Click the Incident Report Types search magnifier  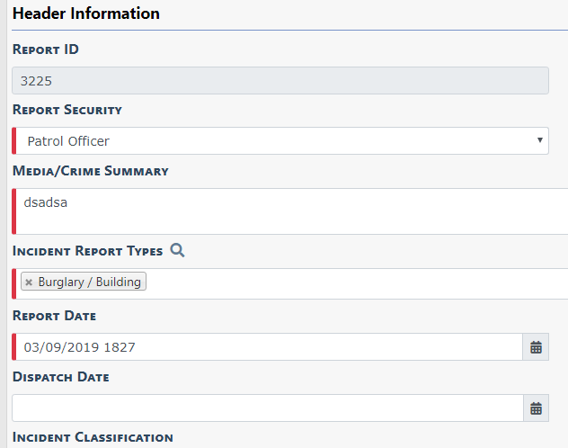click(177, 250)
